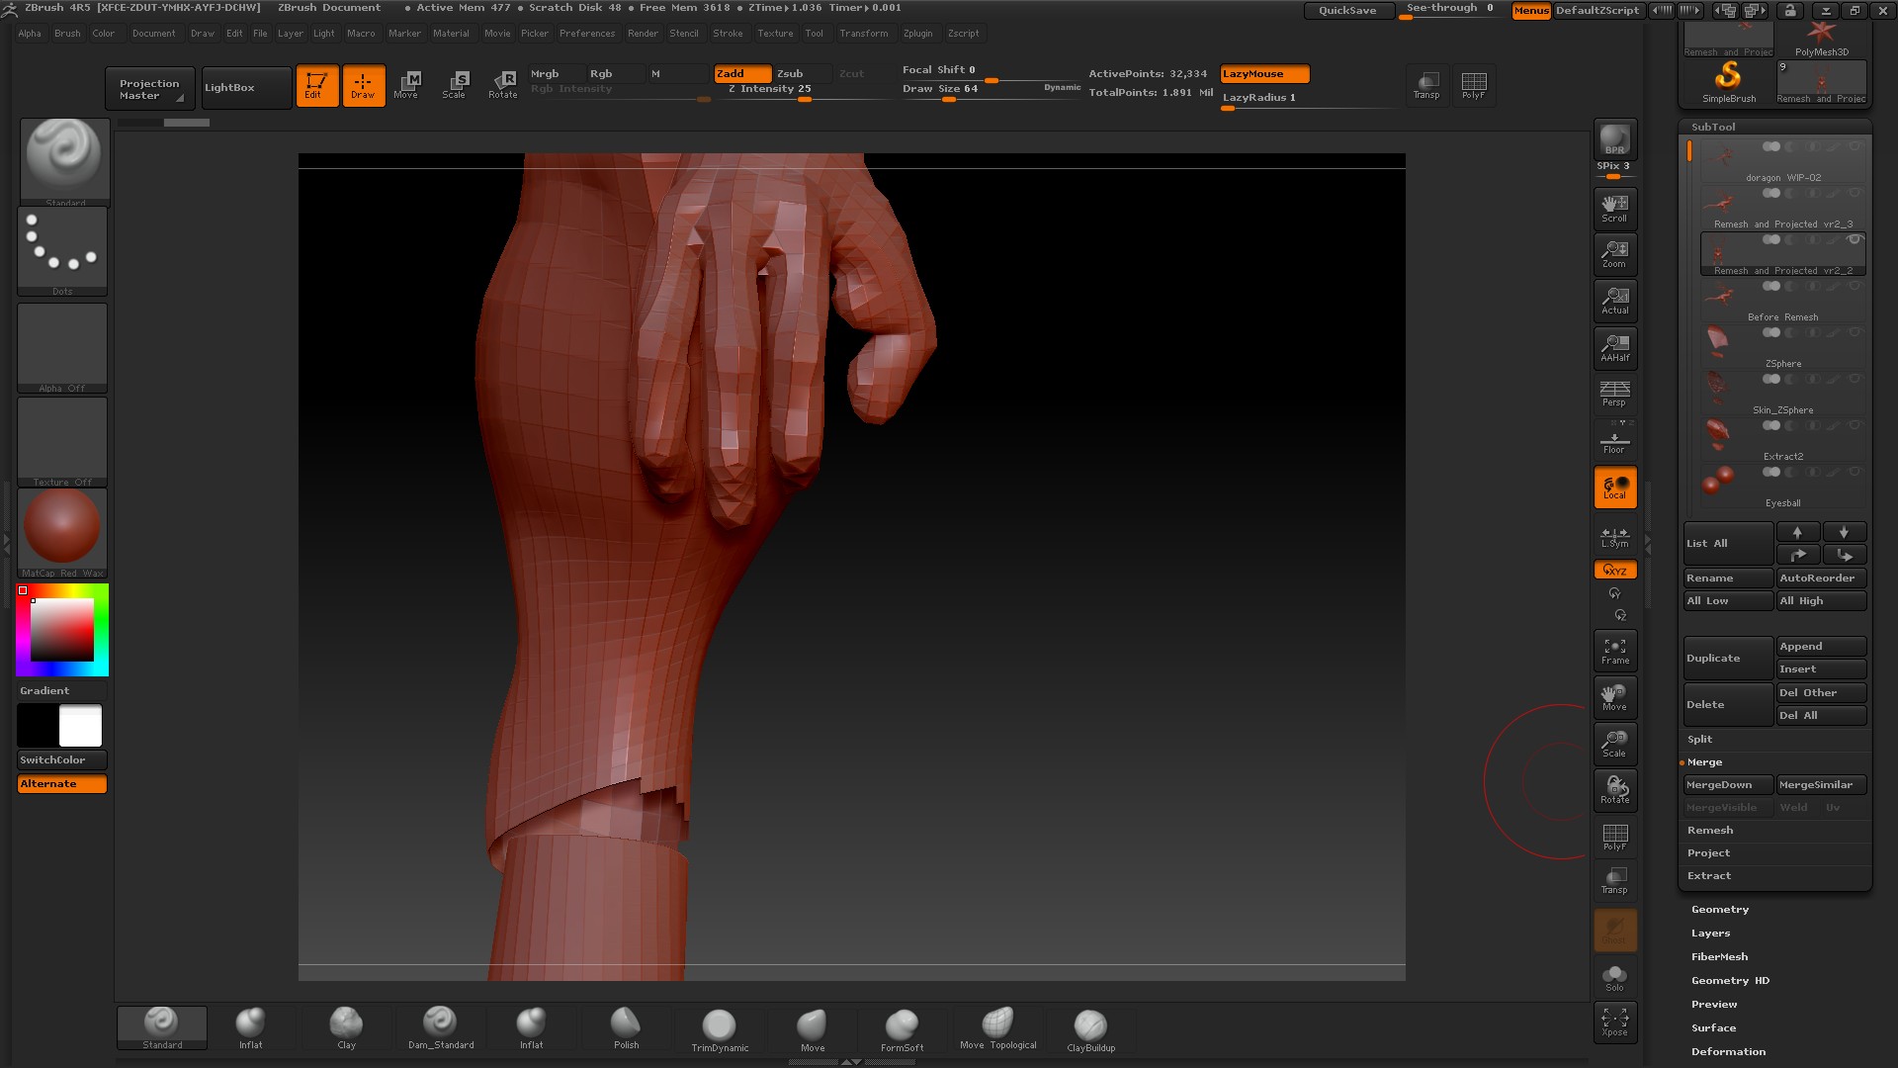Click the QuickSave button

1347,11
